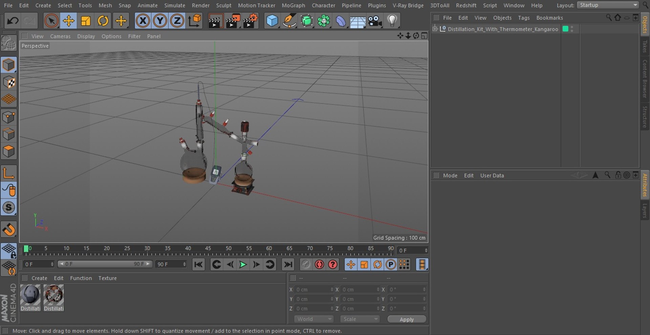Screen dimensions: 650x335
Task: Select the Live Selection tool
Action: click(x=51, y=21)
